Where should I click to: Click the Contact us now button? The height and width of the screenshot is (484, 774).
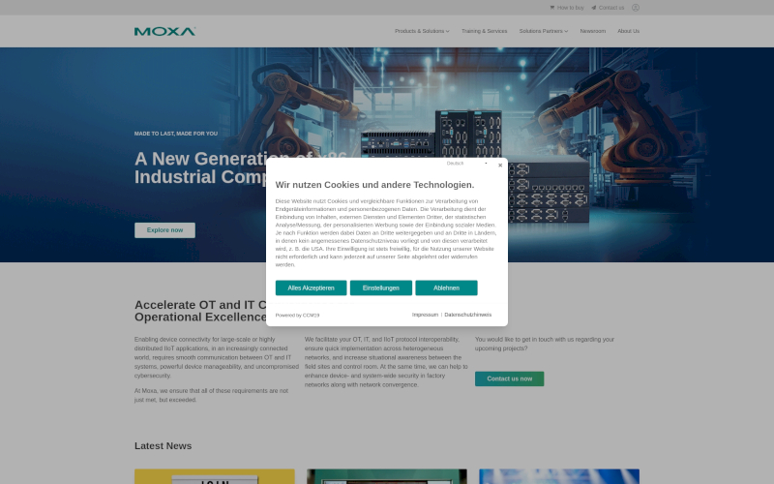pos(509,378)
